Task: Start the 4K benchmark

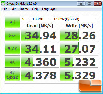Action: coord(12,62)
